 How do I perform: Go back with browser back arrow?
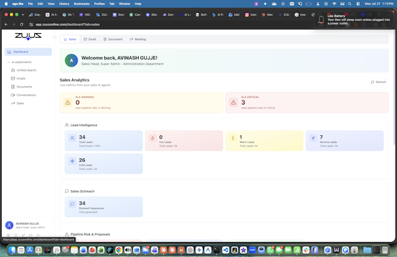coord(6,25)
